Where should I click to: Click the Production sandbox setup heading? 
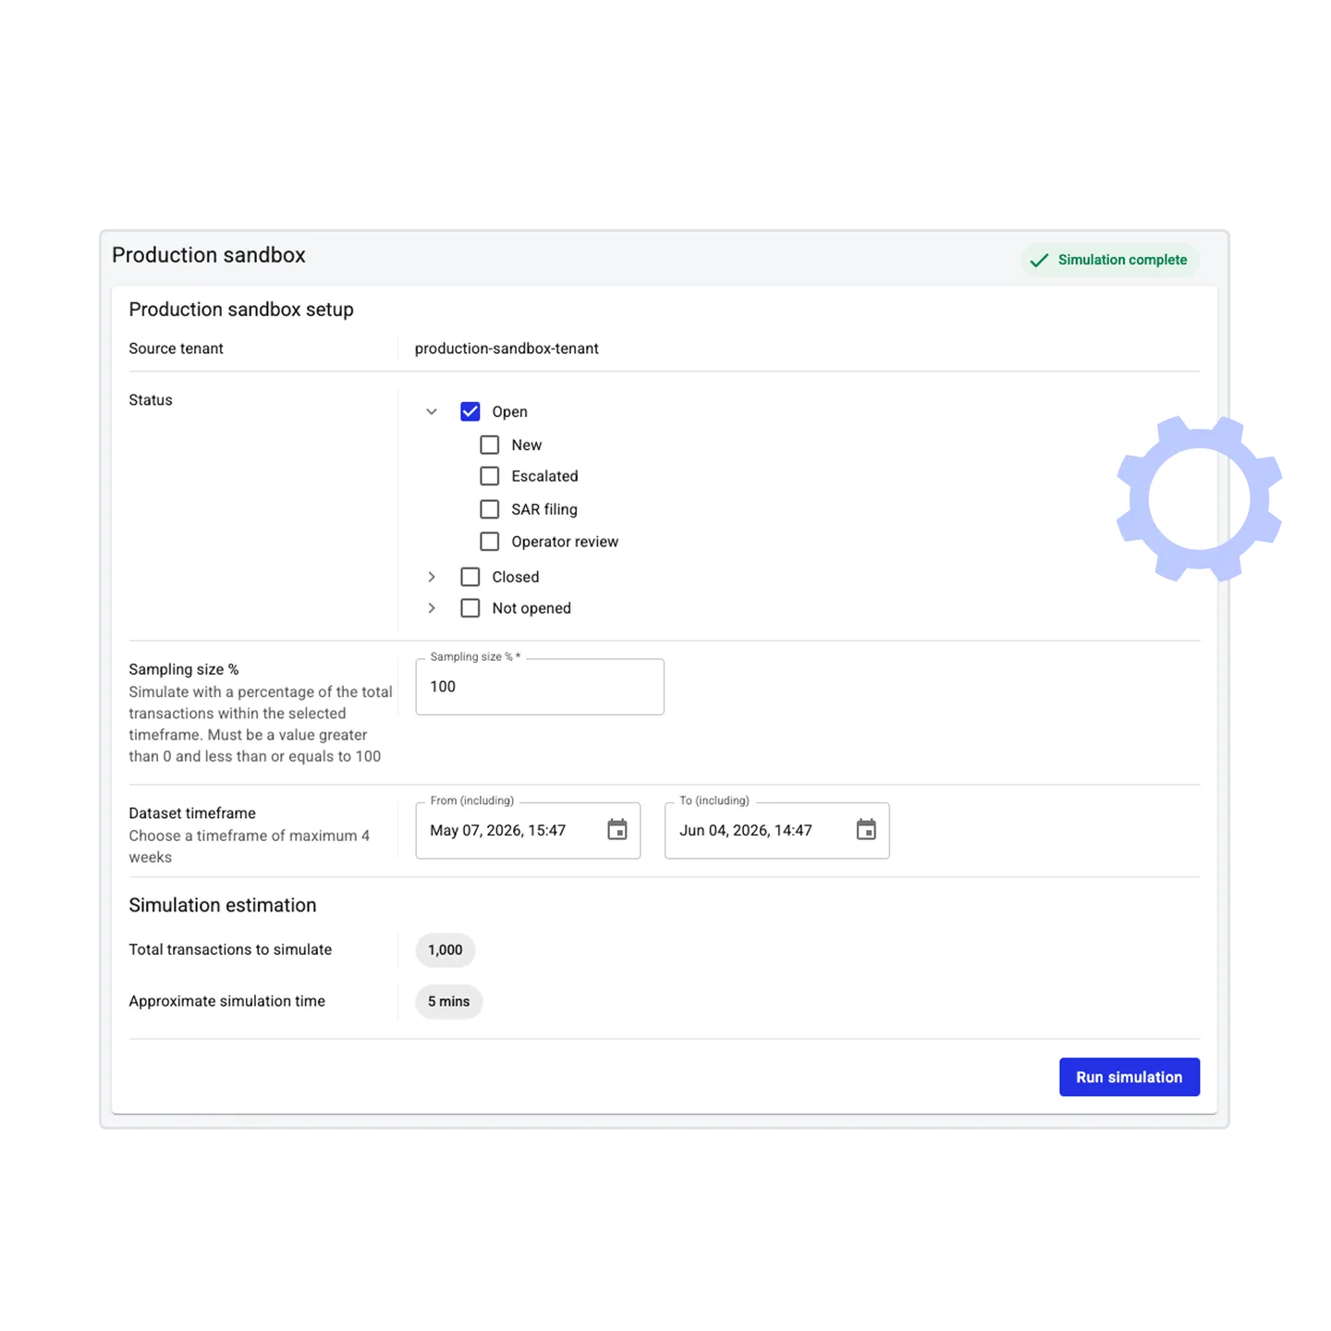[x=241, y=311]
